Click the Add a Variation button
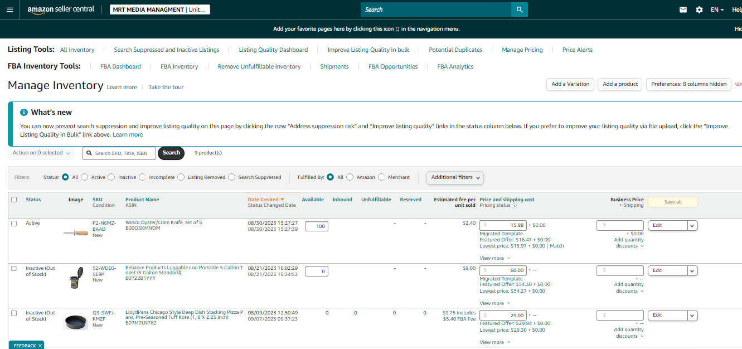The height and width of the screenshot is (349, 742). pos(570,84)
